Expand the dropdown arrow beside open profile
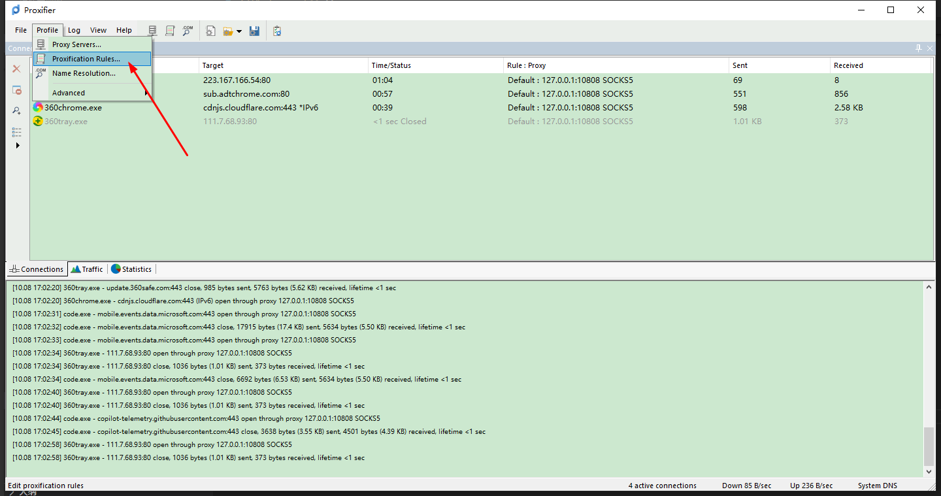Screen dimensions: 941x496 (239, 31)
